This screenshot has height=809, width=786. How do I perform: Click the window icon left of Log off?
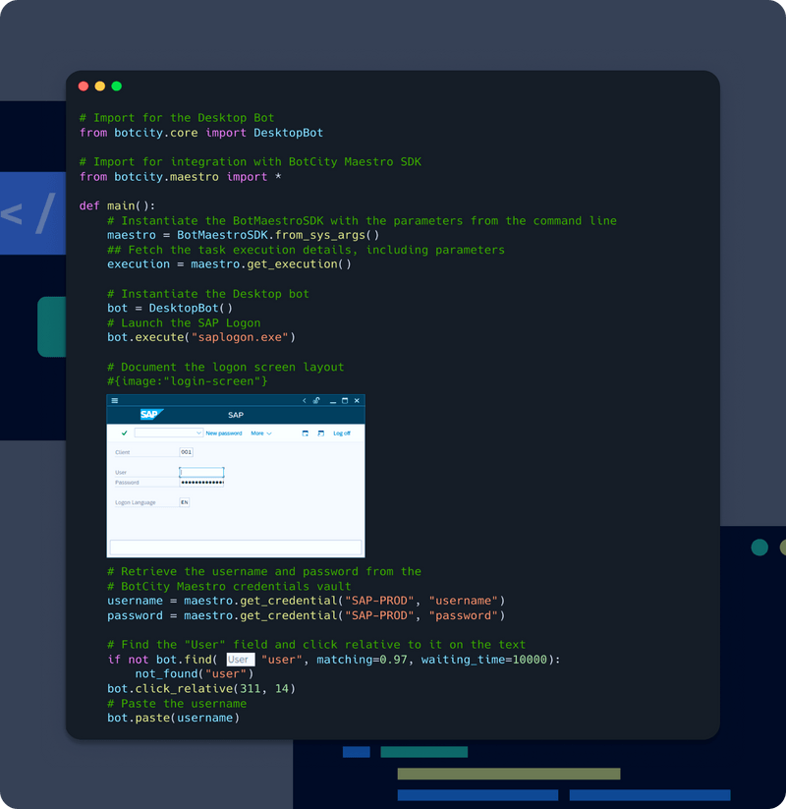click(320, 433)
